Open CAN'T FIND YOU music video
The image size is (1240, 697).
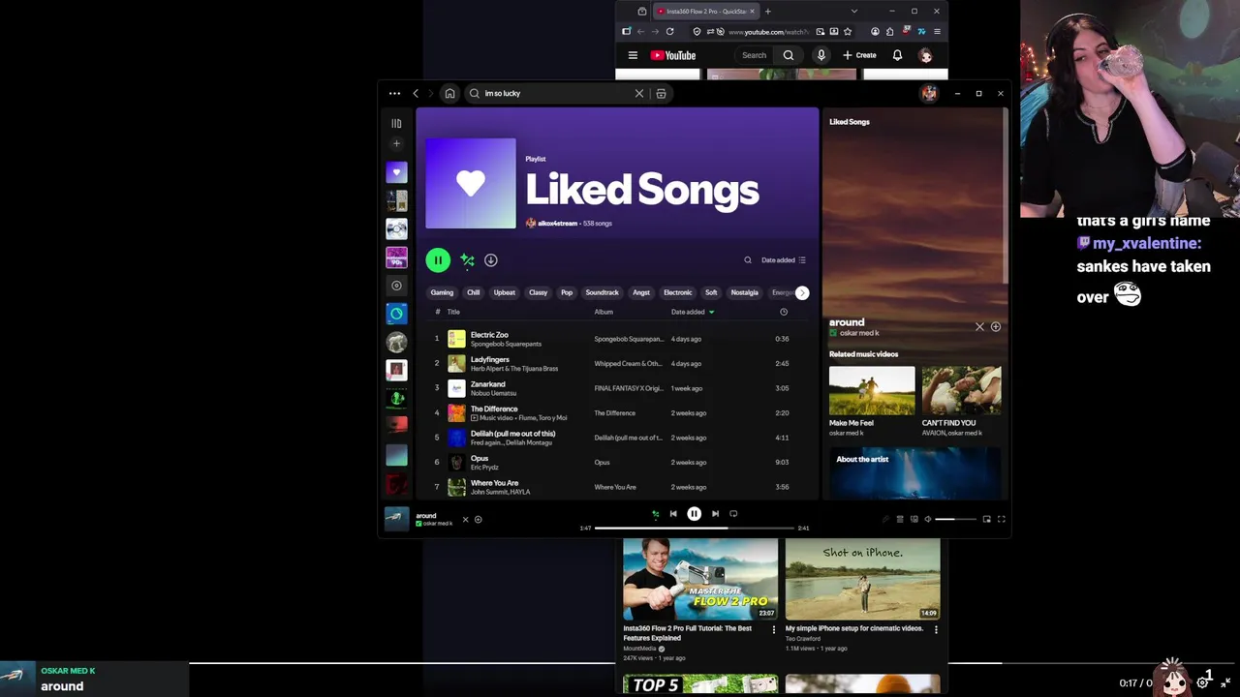(961, 401)
